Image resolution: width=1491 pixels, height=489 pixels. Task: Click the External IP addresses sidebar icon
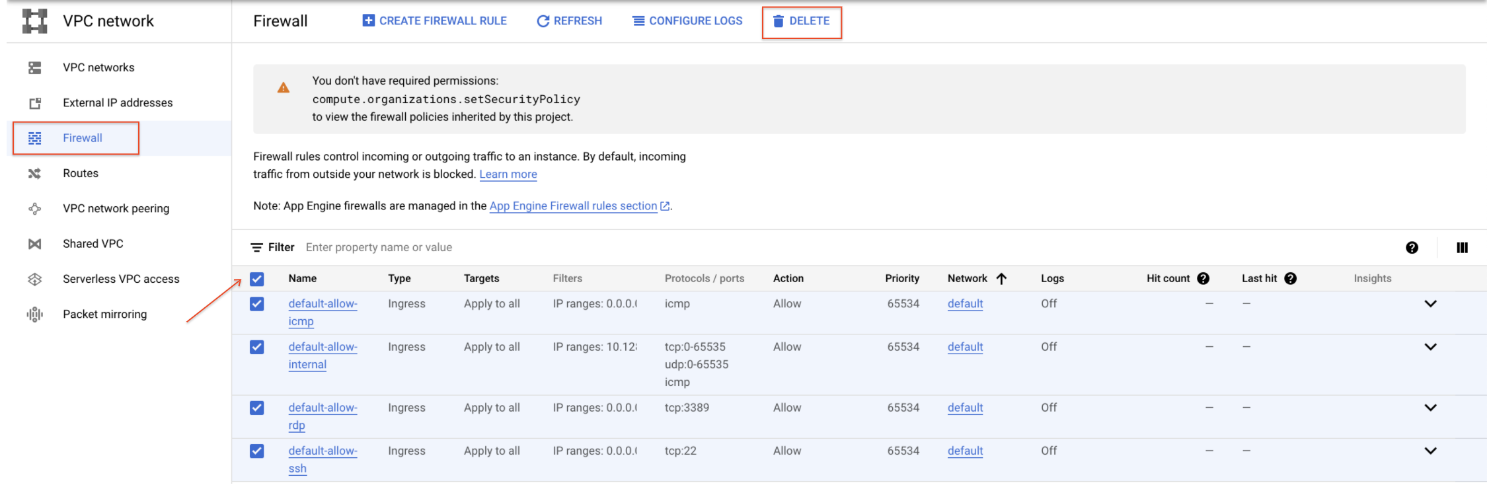[35, 102]
